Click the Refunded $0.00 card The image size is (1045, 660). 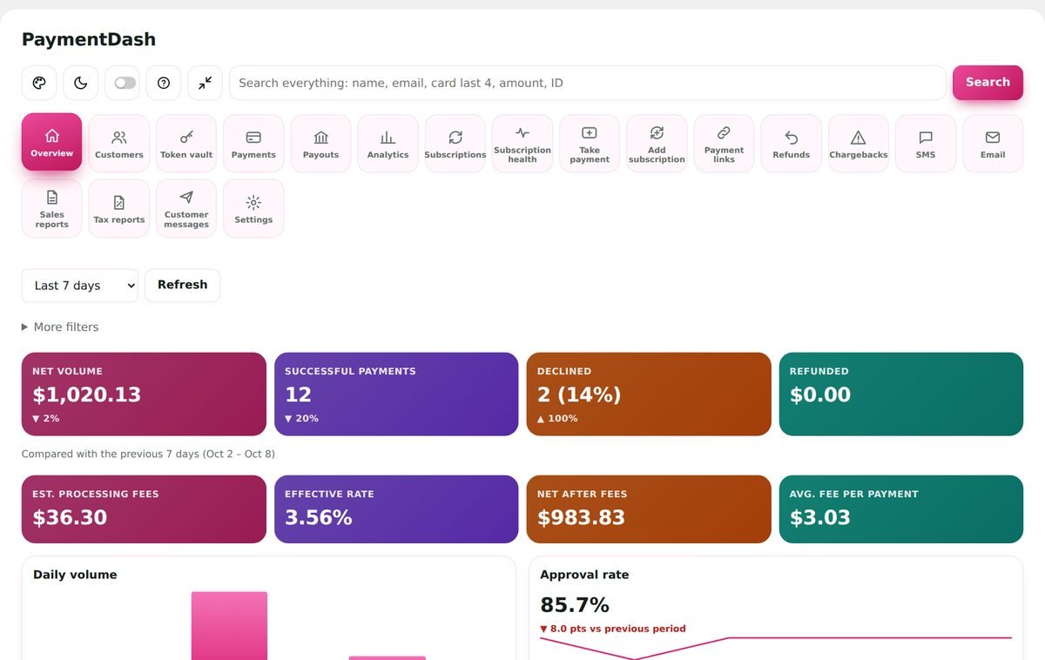tap(901, 394)
